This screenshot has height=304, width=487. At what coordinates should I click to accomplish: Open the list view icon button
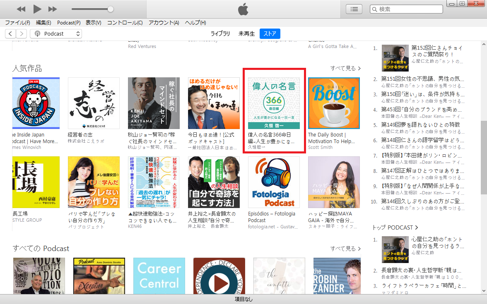point(354,9)
